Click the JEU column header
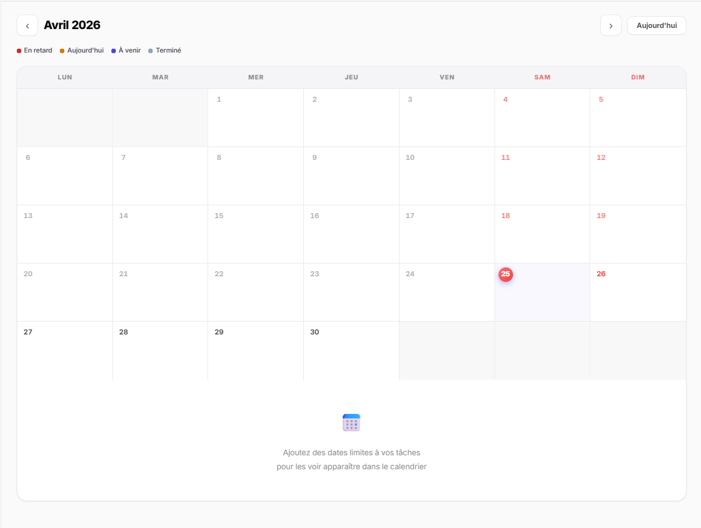The height and width of the screenshot is (528, 701). [x=351, y=77]
